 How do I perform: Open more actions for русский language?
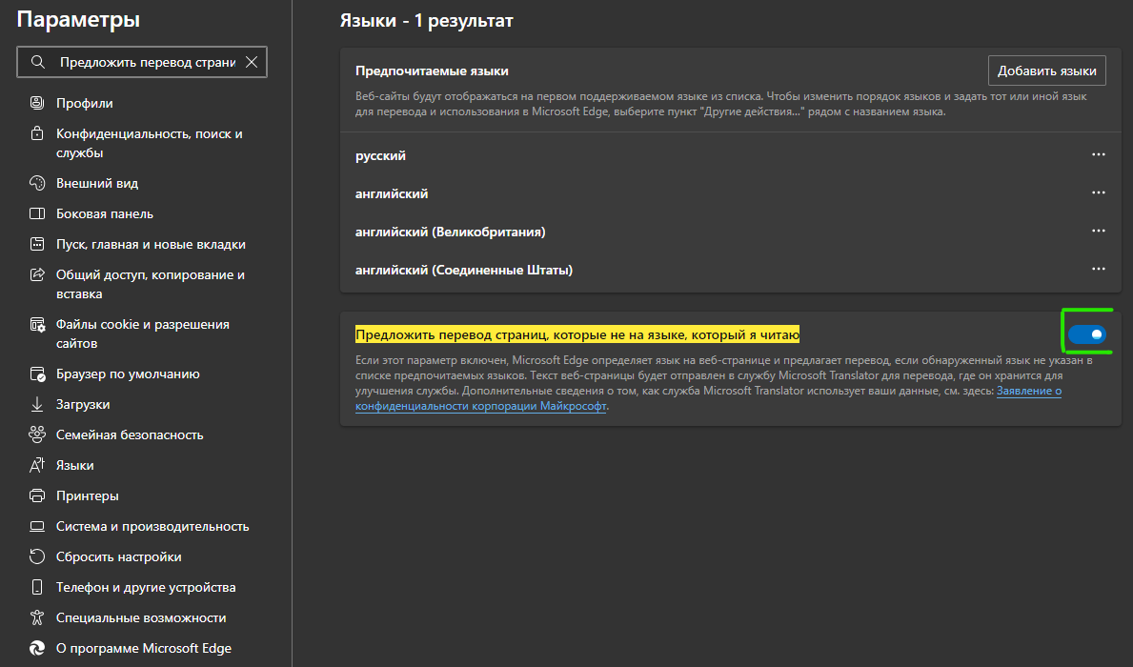1099,155
